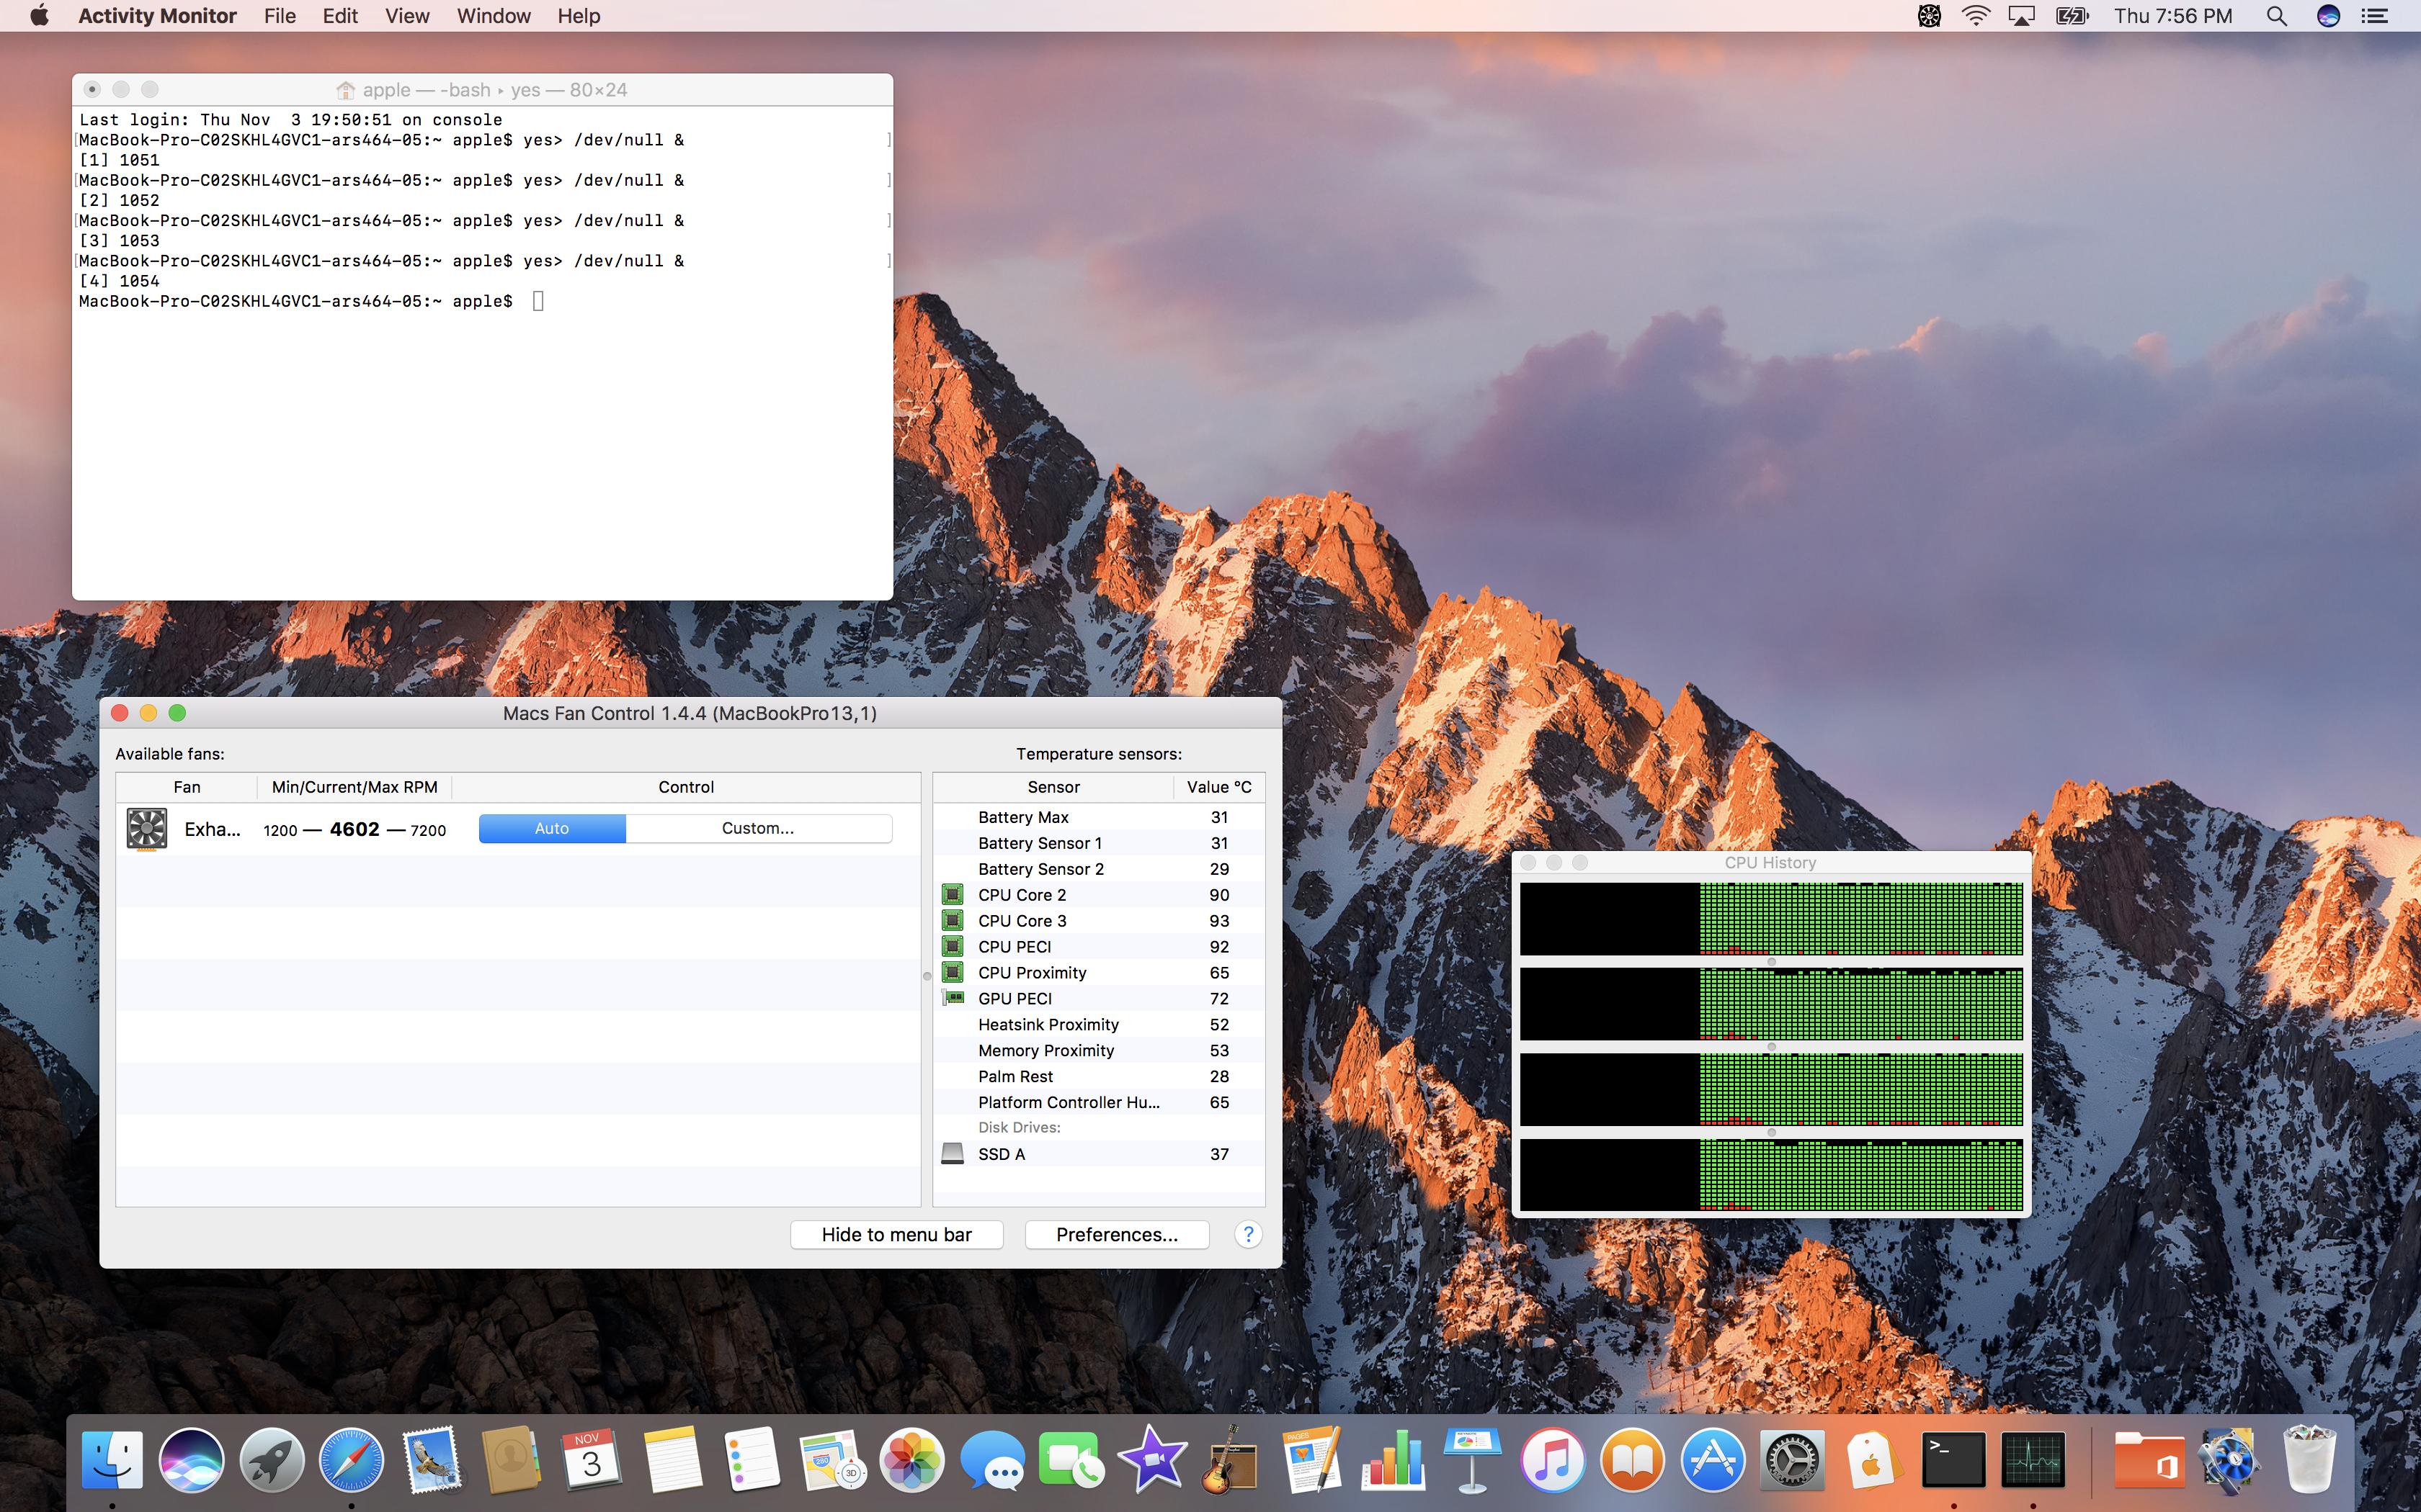Click the SSD A drive icon

click(x=953, y=1154)
